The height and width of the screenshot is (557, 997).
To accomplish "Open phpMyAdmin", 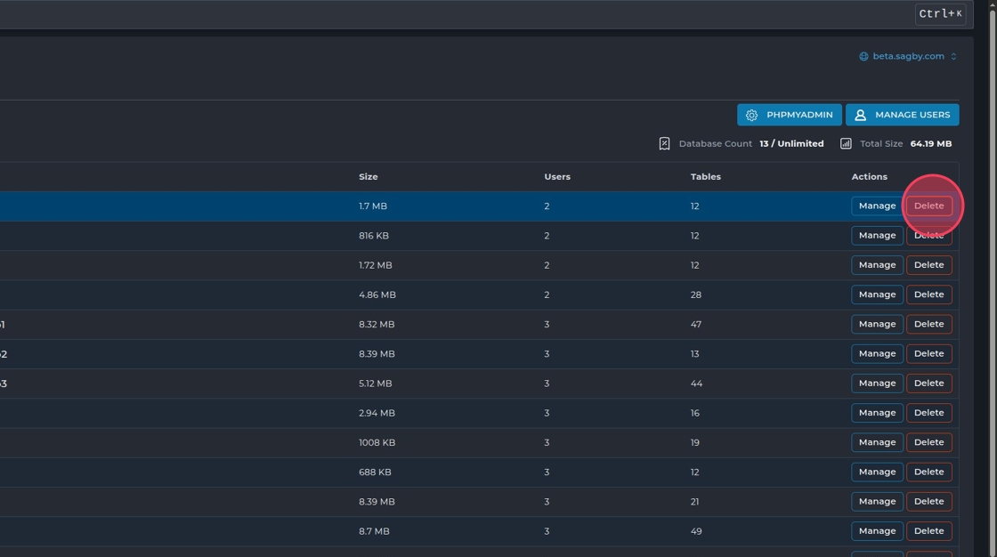I will (x=789, y=115).
